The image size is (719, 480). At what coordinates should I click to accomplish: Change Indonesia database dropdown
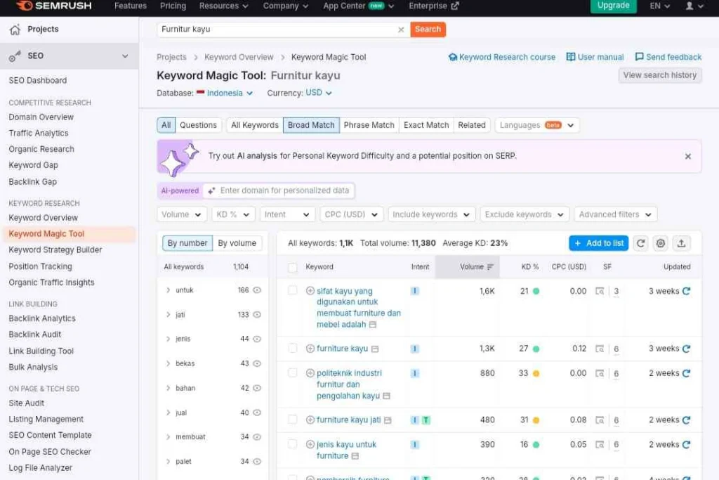pyautogui.click(x=225, y=93)
